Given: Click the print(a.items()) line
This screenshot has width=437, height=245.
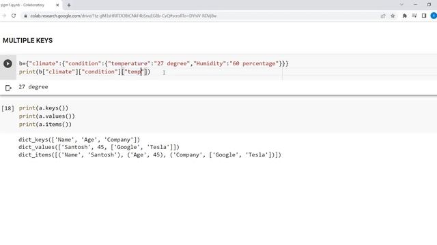Looking at the screenshot, I should 45,124.
